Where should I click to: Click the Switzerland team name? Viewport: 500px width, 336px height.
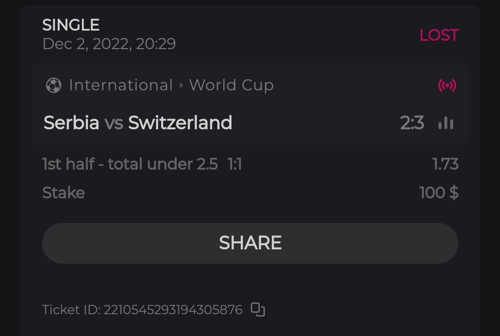180,123
